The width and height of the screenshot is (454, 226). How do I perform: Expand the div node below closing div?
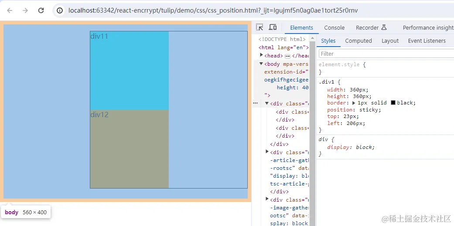click(x=267, y=152)
